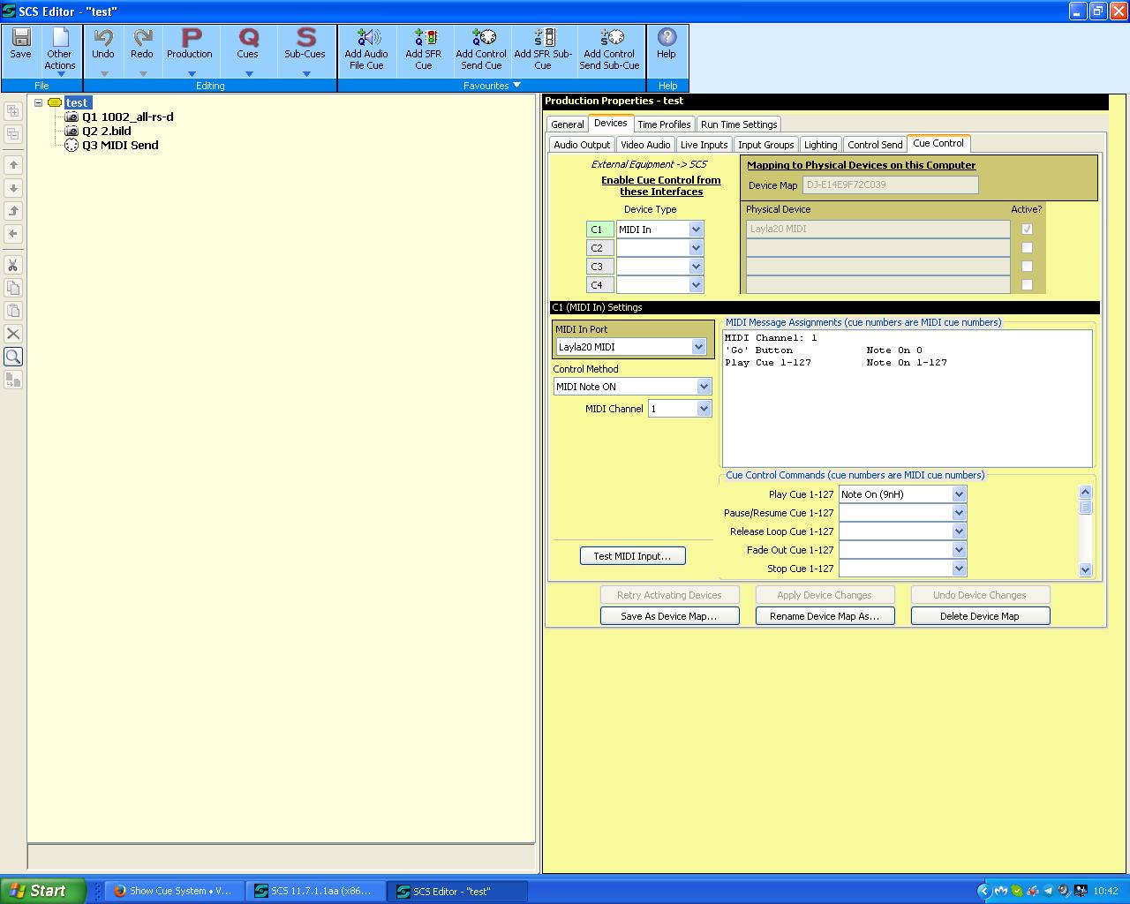Click Add Control Send Cue icon

(482, 38)
